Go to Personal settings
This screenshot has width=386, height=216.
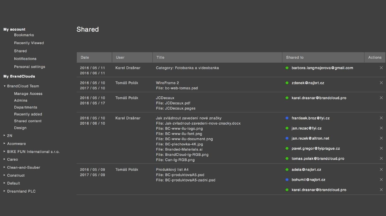click(30, 67)
